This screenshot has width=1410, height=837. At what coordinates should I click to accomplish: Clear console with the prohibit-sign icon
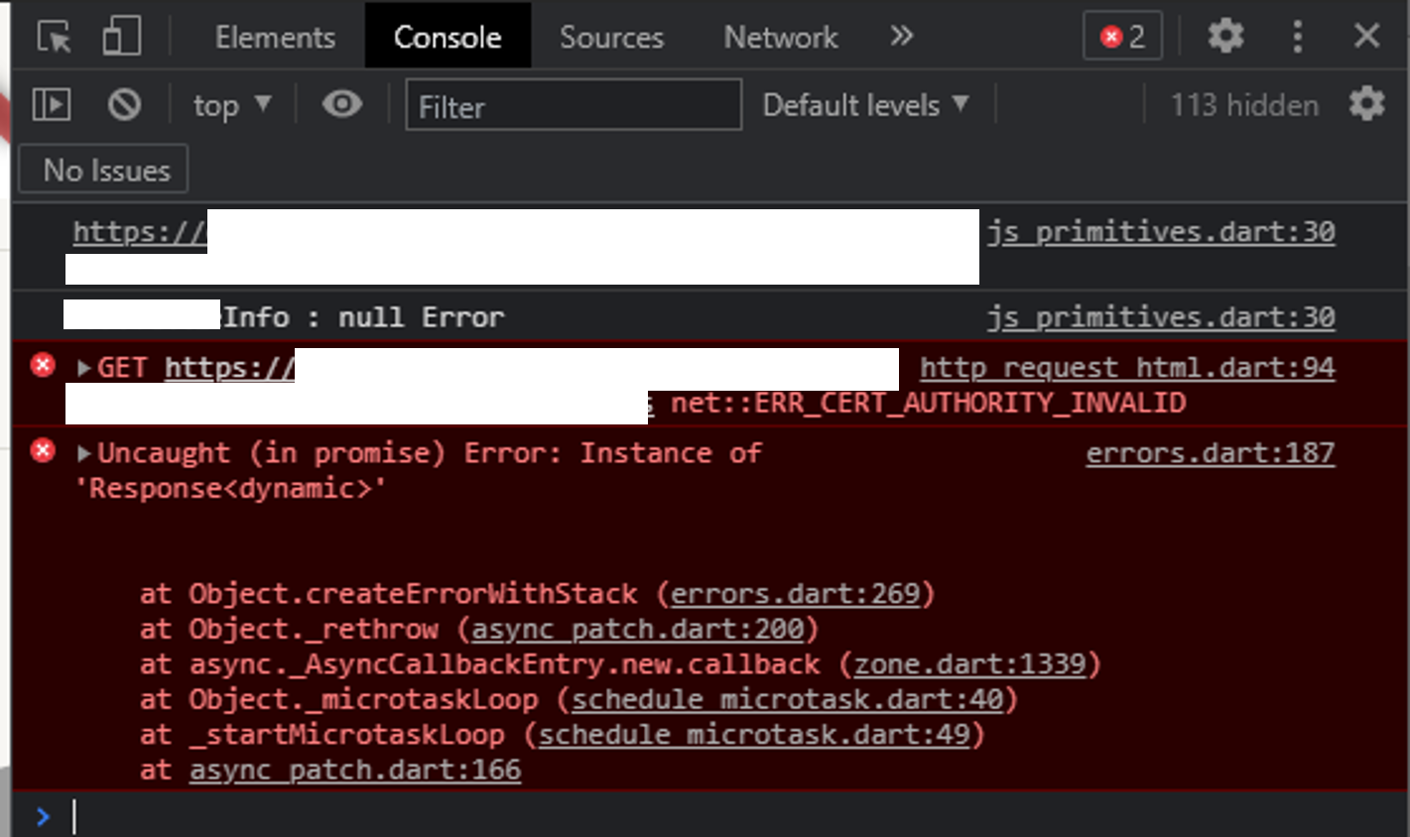tap(124, 104)
